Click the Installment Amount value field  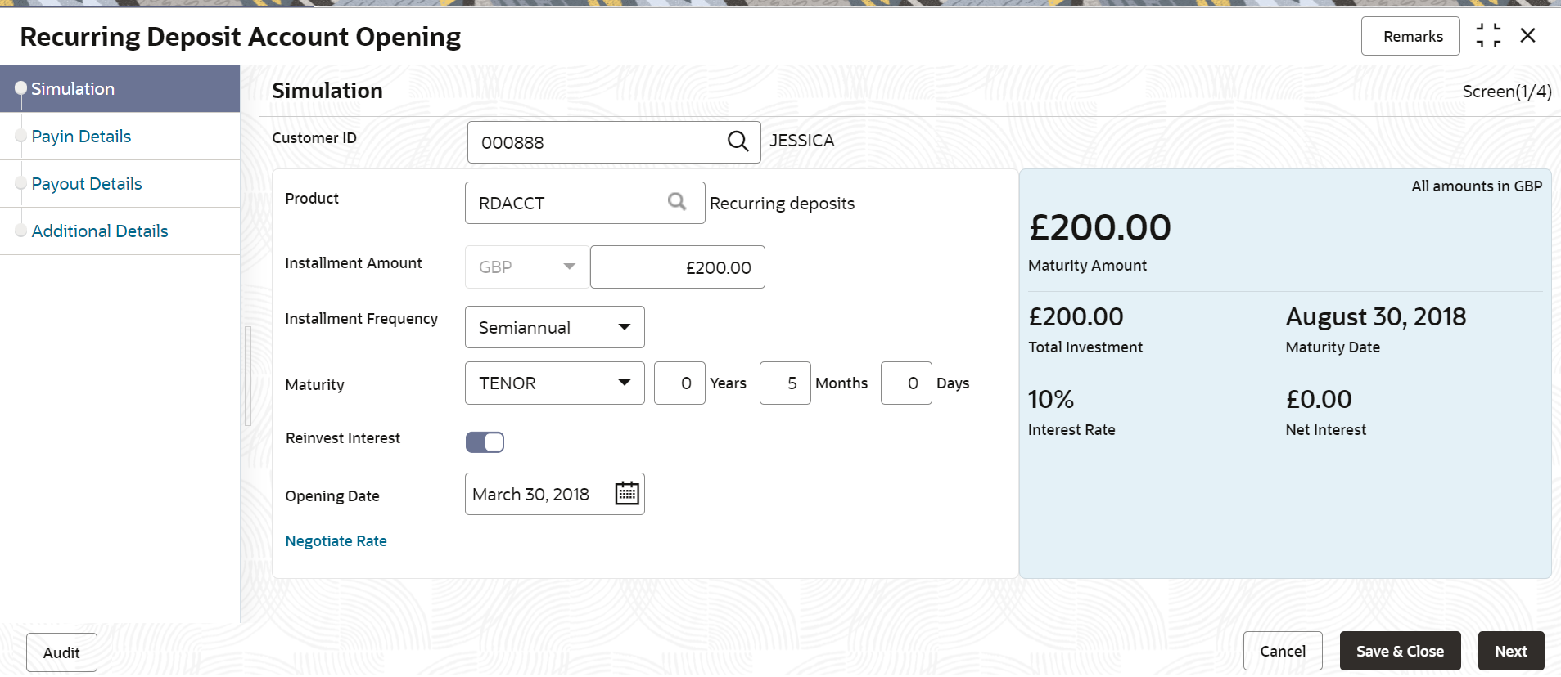678,267
